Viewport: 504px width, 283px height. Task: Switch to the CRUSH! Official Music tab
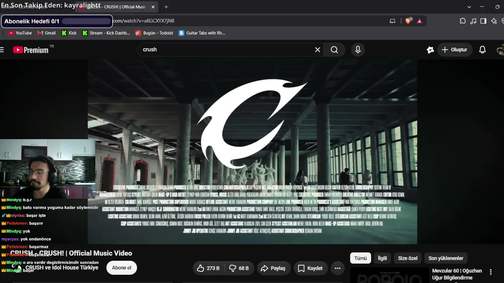point(117,7)
